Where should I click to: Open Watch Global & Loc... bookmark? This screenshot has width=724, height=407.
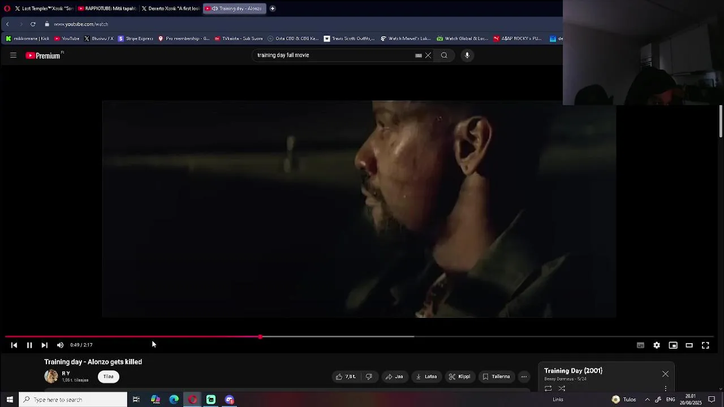click(x=462, y=38)
